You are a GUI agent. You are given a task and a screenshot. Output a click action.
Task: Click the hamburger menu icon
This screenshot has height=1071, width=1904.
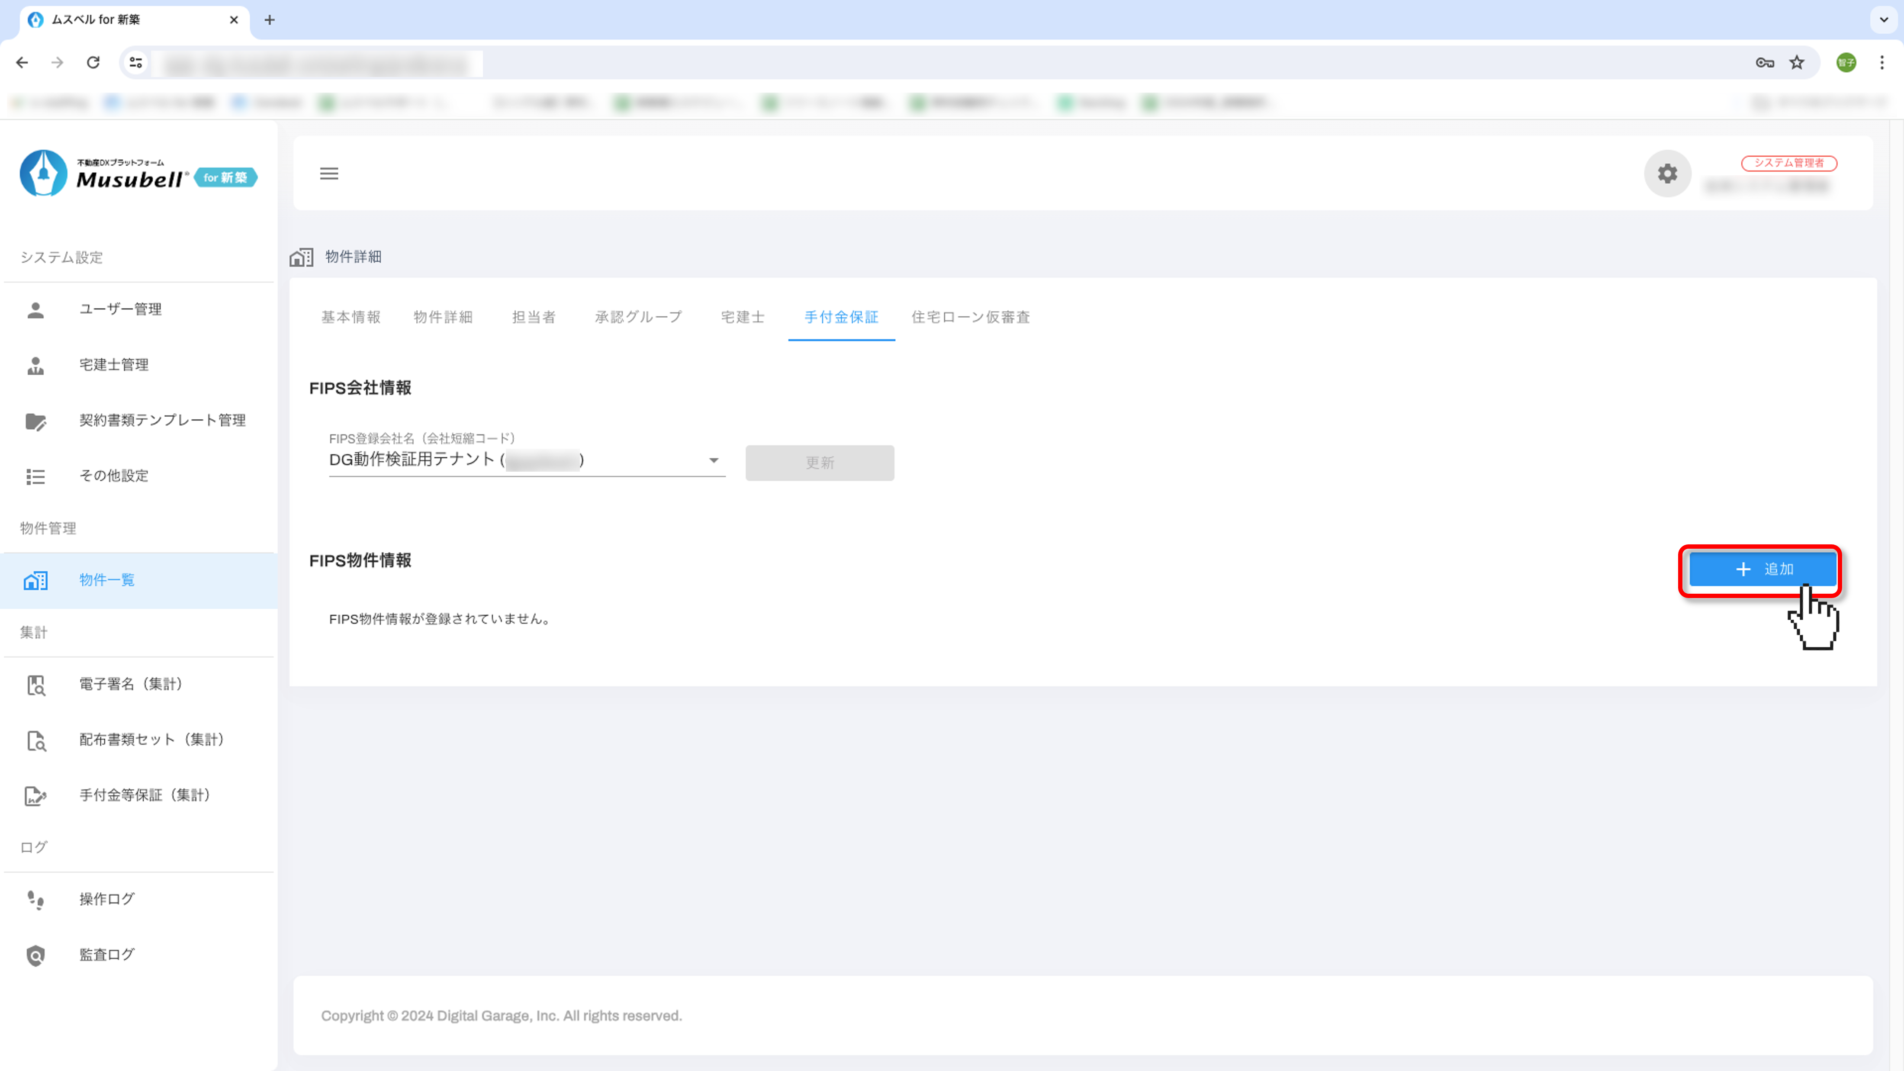click(329, 174)
